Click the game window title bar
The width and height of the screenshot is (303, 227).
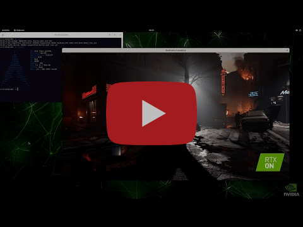(175, 50)
